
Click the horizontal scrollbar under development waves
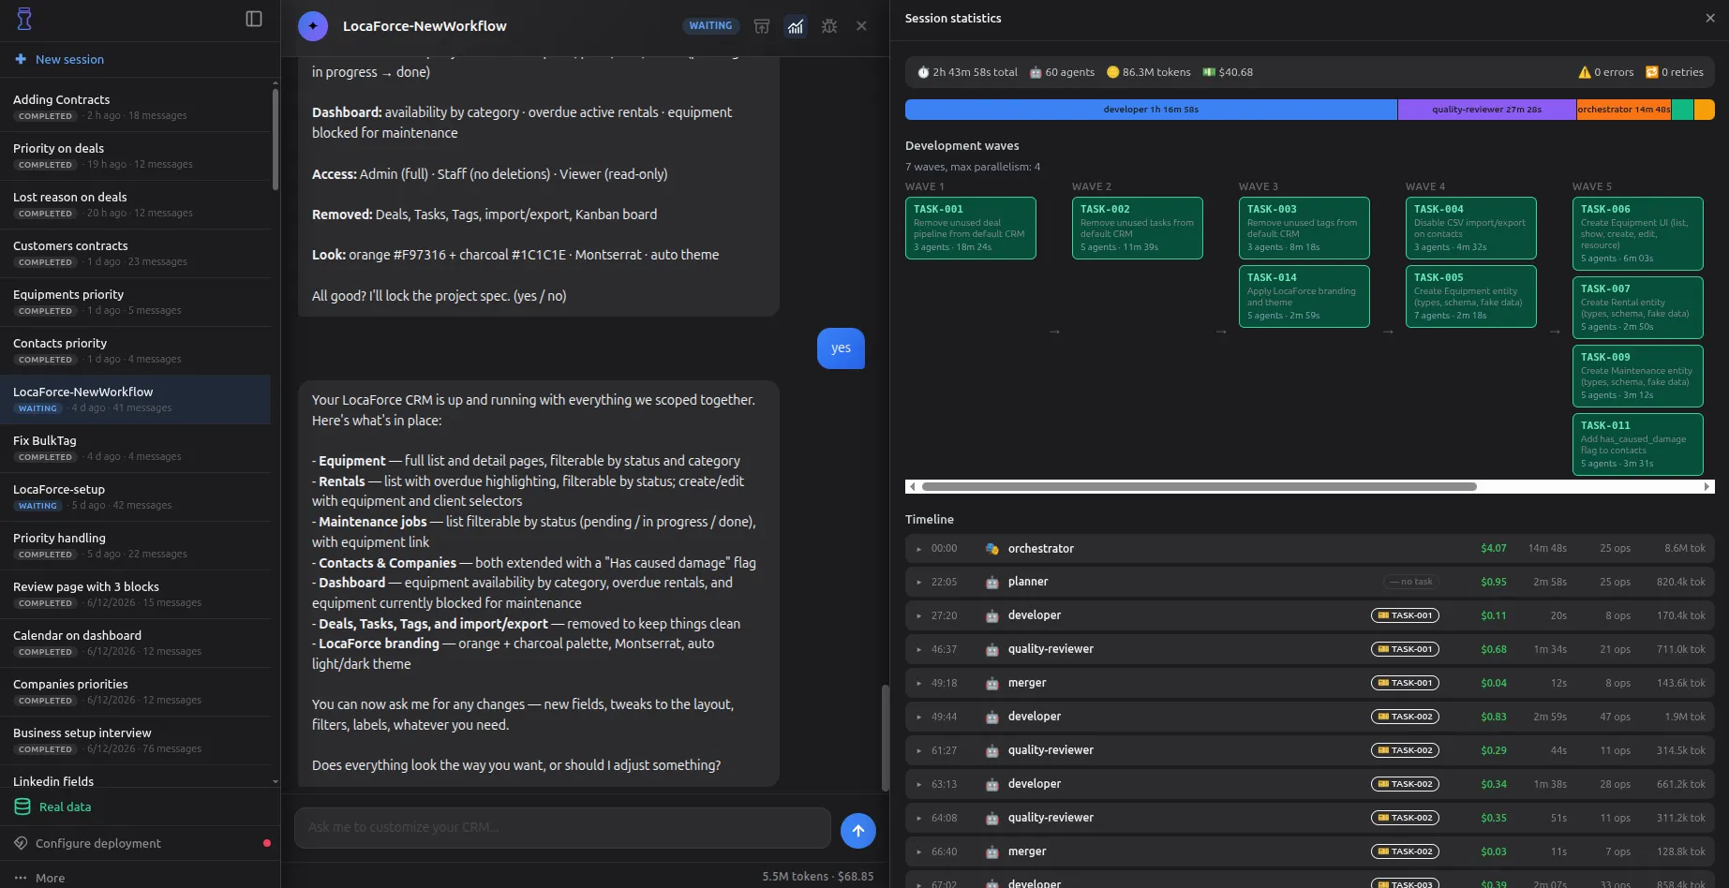pyautogui.click(x=1199, y=487)
